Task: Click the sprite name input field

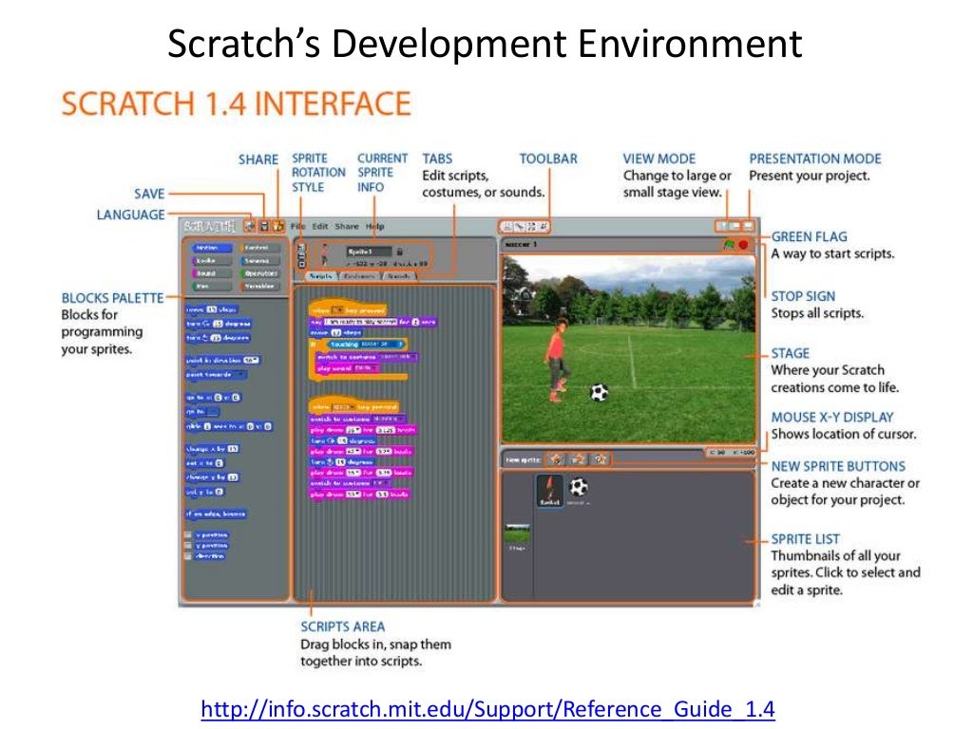Action: [x=370, y=252]
